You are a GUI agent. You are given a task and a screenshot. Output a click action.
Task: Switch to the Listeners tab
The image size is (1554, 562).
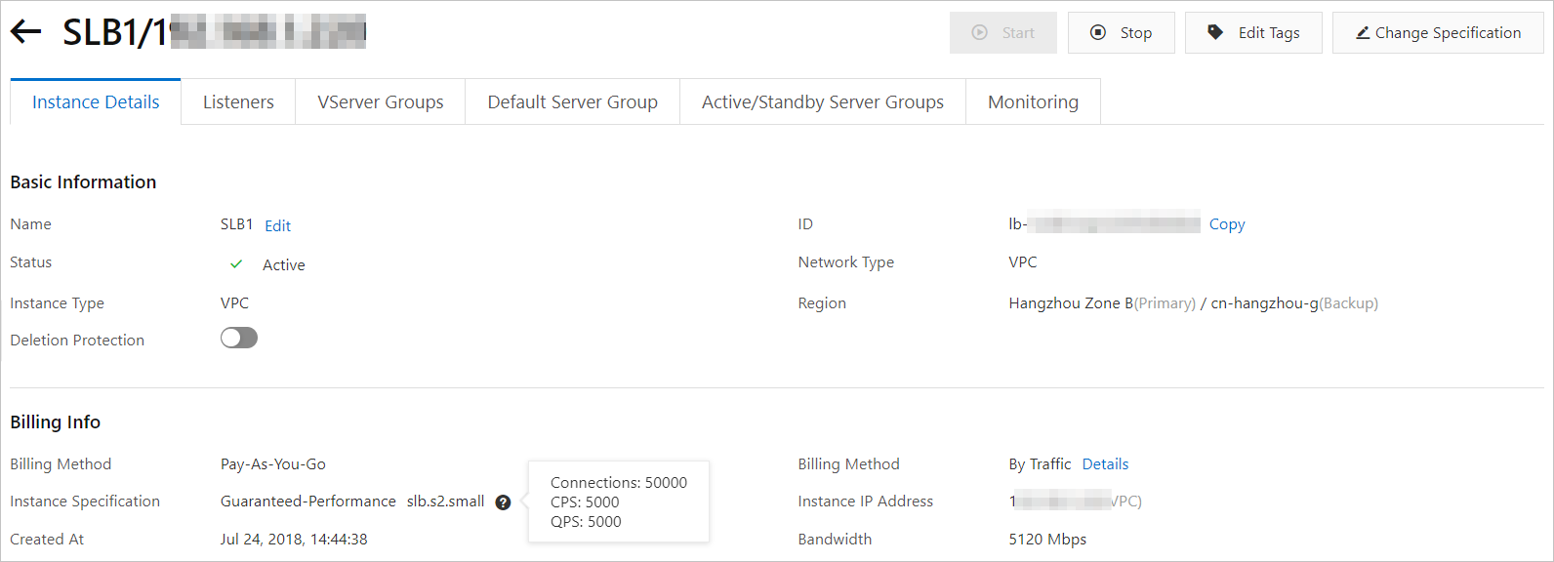[238, 101]
